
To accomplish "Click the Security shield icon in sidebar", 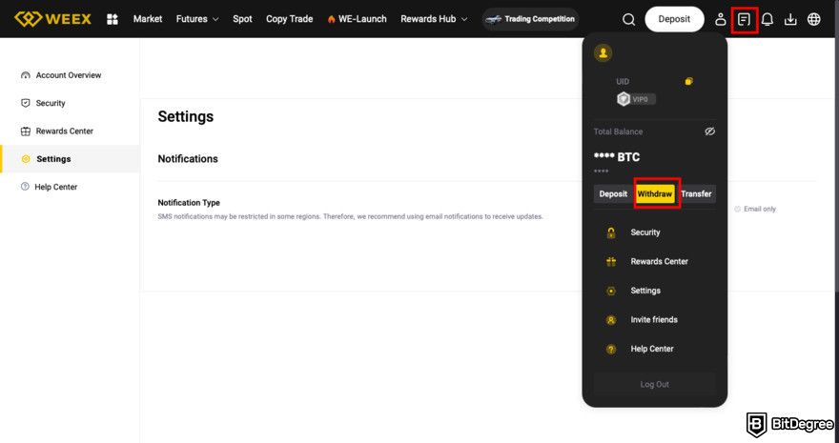I will 25,103.
